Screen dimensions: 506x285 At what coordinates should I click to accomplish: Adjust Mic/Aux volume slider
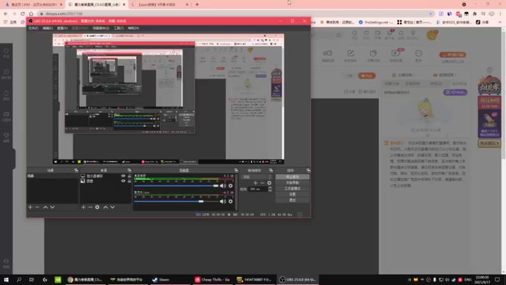coord(176,201)
